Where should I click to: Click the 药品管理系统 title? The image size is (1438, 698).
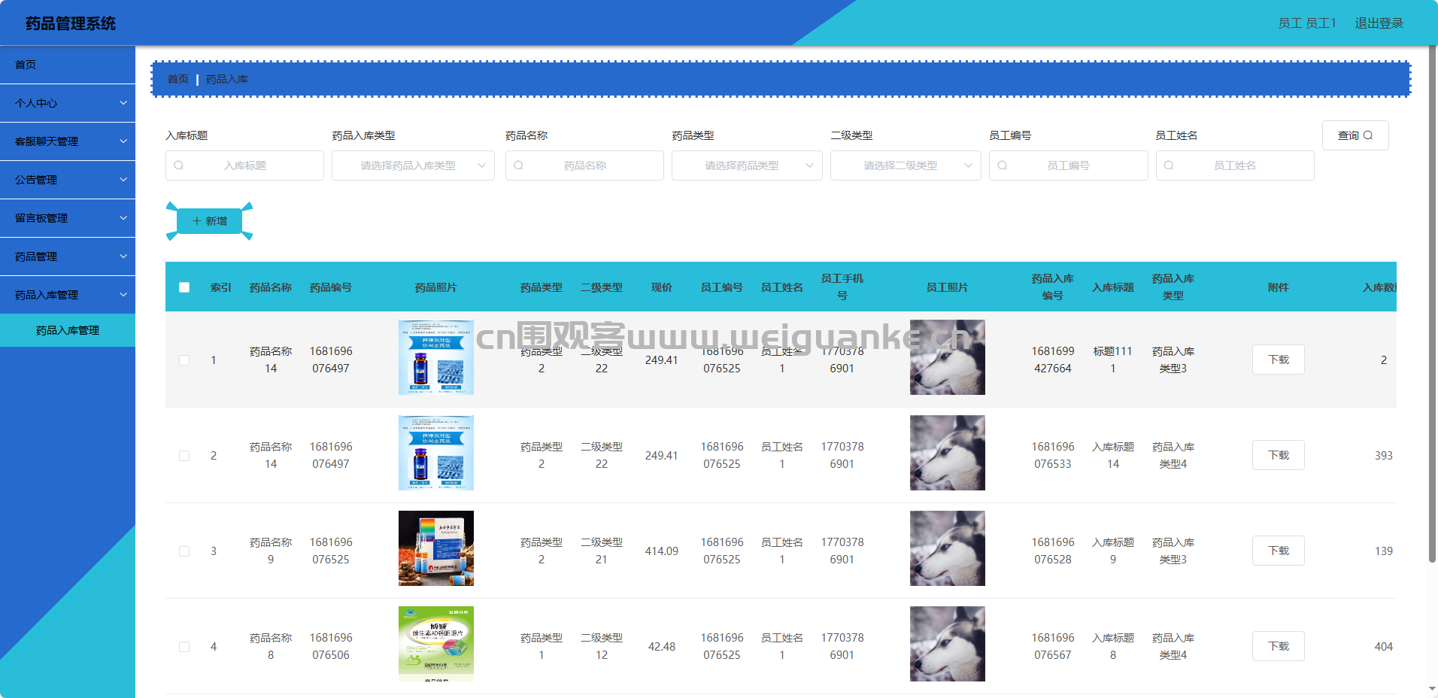71,23
